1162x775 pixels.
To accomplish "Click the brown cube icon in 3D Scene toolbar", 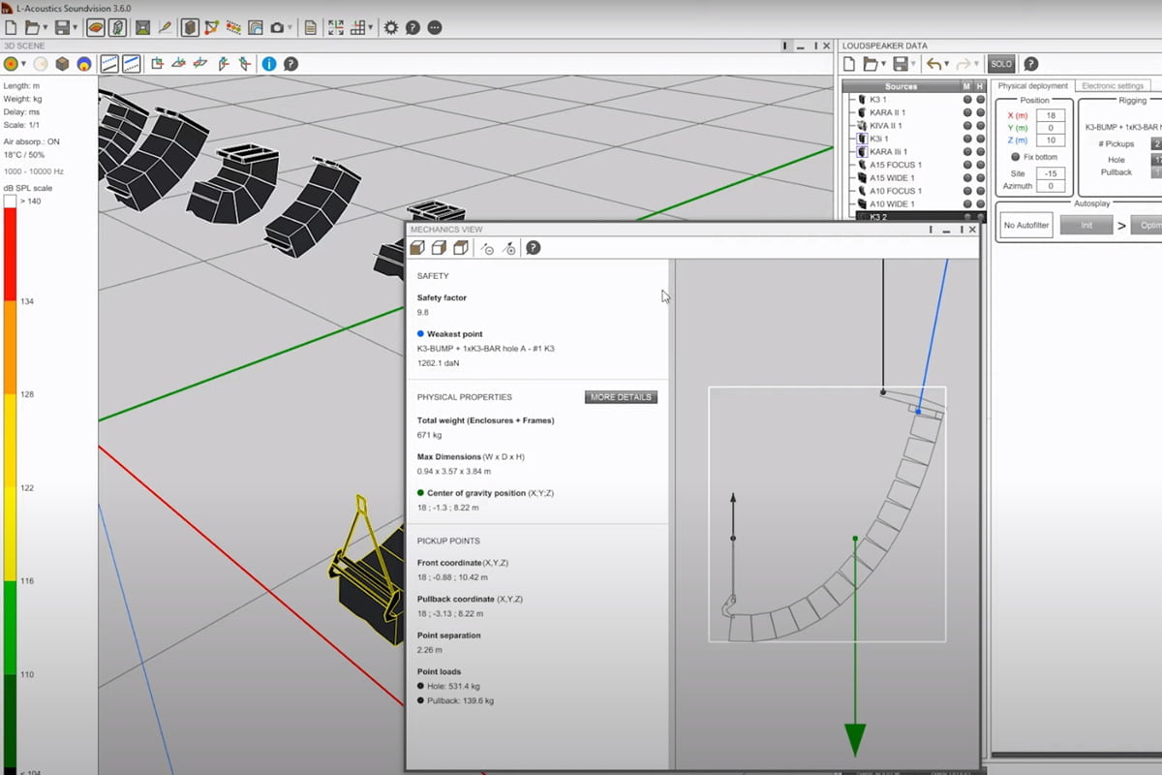I will pos(62,64).
